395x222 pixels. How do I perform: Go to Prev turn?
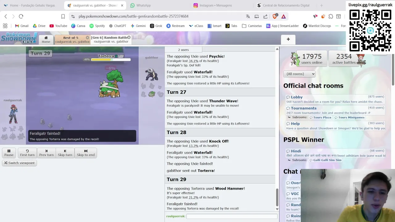[x=46, y=153]
